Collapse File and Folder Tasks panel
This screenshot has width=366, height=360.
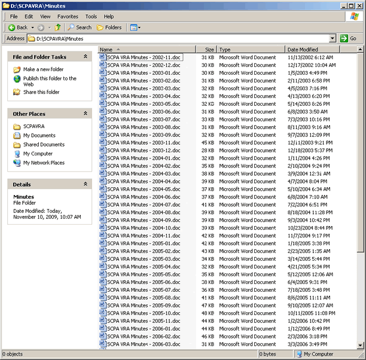coord(86,56)
